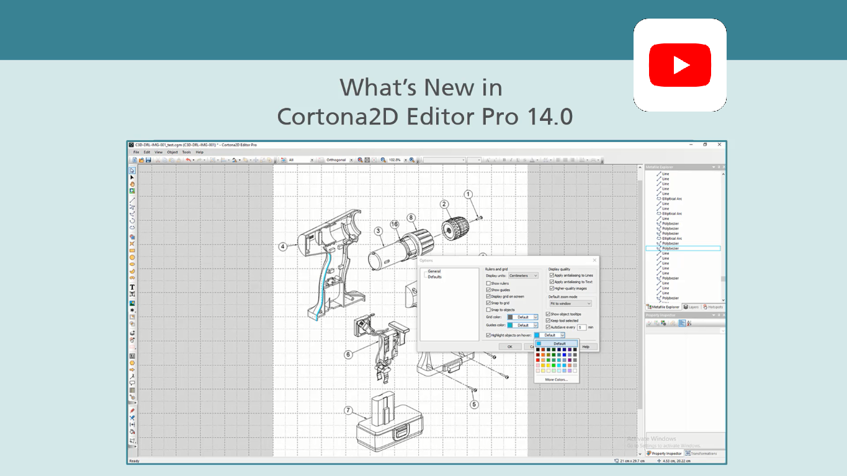Screen dimensions: 847x476
Task: Click the Open file folder icon
Action: [141, 160]
